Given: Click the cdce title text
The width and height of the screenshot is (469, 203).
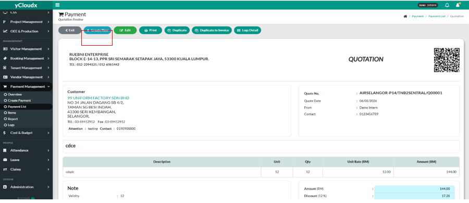Looking at the screenshot, I should 70,146.
